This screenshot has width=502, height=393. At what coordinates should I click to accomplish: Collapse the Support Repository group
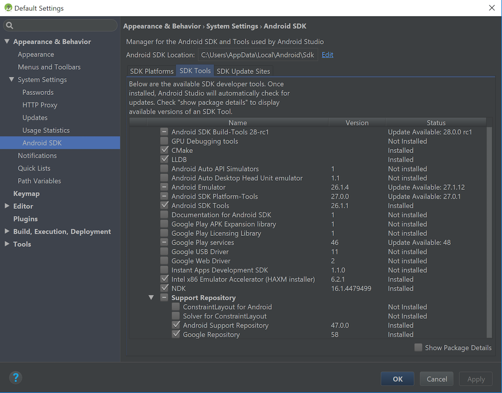(x=151, y=298)
